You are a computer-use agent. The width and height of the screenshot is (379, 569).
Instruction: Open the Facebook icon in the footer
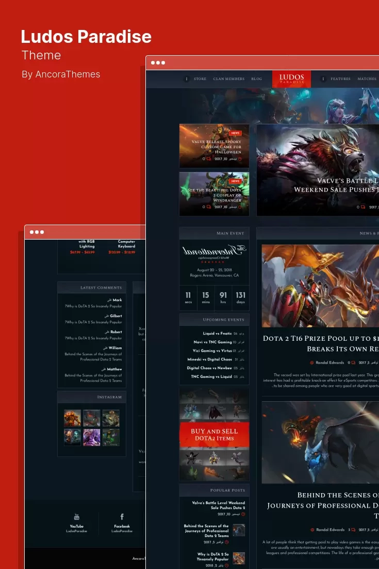tap(122, 517)
